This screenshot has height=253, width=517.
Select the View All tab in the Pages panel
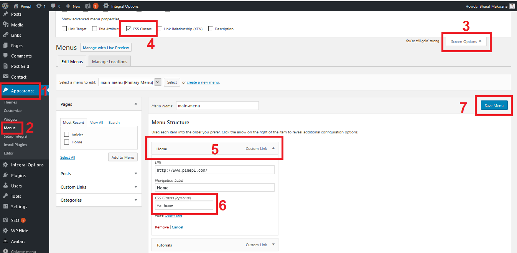pyautogui.click(x=96, y=122)
